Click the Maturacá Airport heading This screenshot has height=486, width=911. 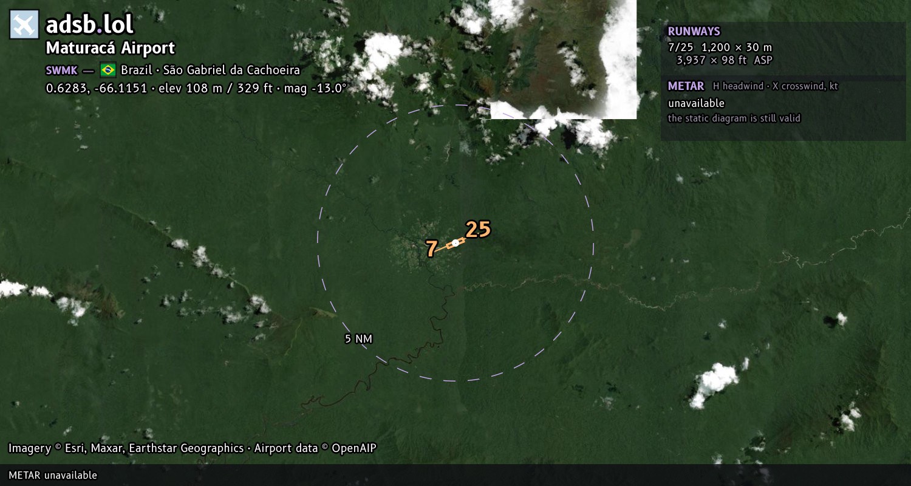[111, 48]
